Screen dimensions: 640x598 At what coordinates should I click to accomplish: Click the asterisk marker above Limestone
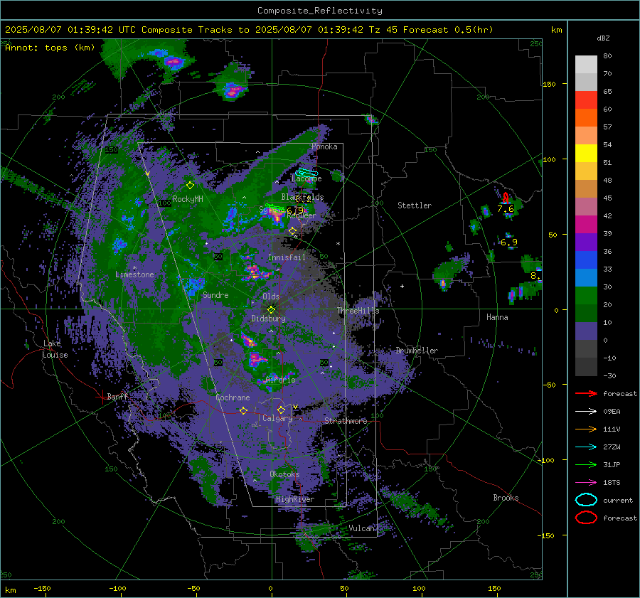(x=134, y=268)
